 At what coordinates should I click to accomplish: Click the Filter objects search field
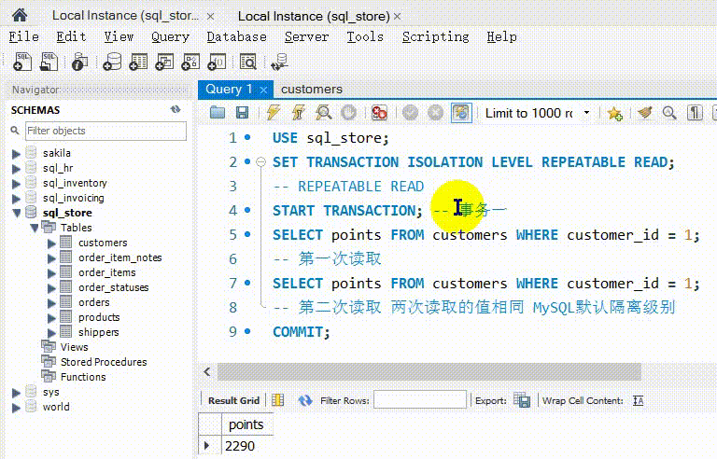coord(105,131)
